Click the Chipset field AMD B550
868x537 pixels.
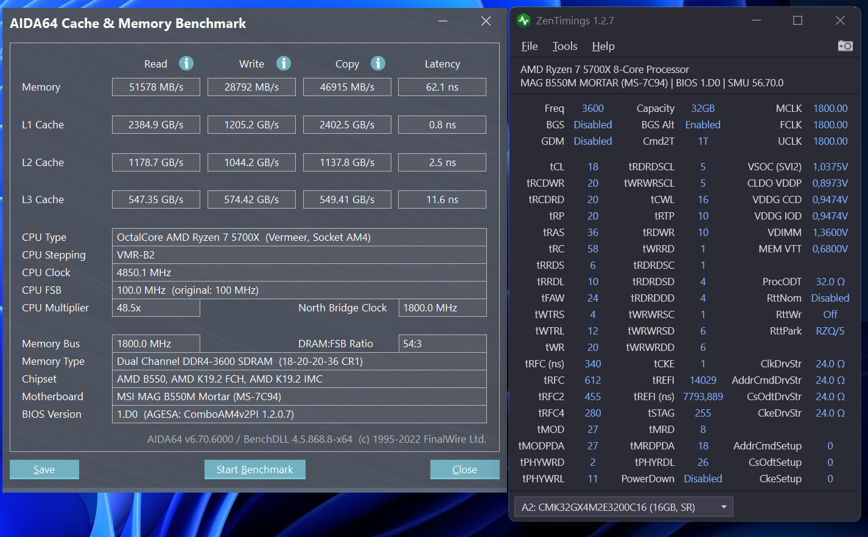tap(299, 379)
